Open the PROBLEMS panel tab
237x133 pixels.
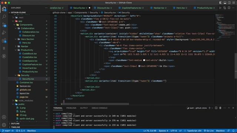71,108
